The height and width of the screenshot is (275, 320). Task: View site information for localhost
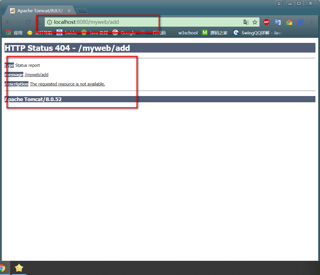click(49, 22)
